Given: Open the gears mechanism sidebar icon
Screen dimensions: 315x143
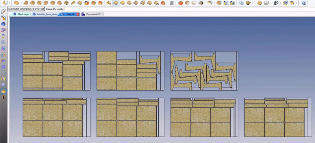Looking at the screenshot, I should coord(3,54).
